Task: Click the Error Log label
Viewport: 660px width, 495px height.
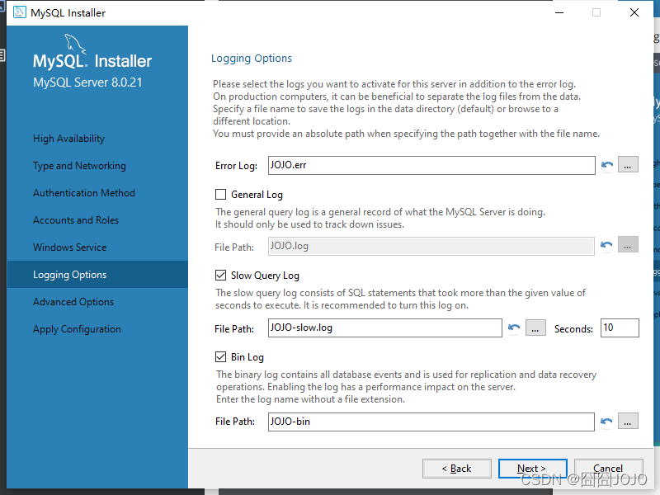Action: [x=236, y=166]
